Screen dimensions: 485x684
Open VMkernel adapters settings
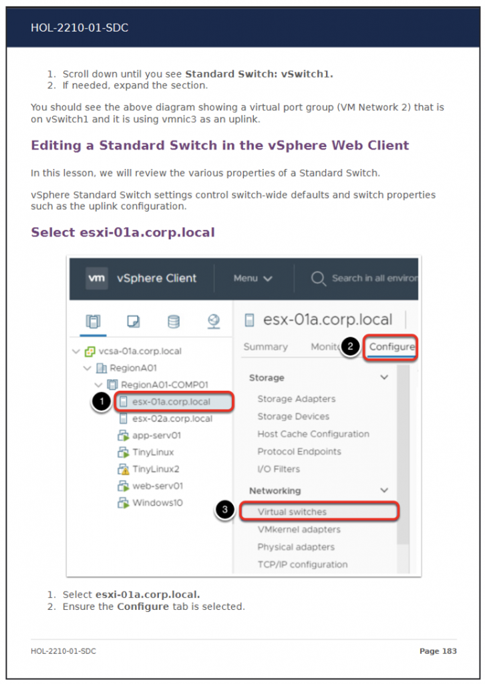click(299, 530)
